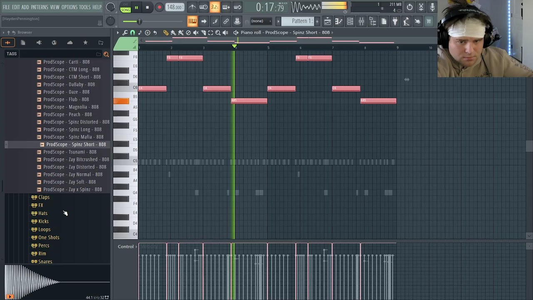Click the TAGS button in the browser
Screen dimensions: 533x300
point(12,54)
